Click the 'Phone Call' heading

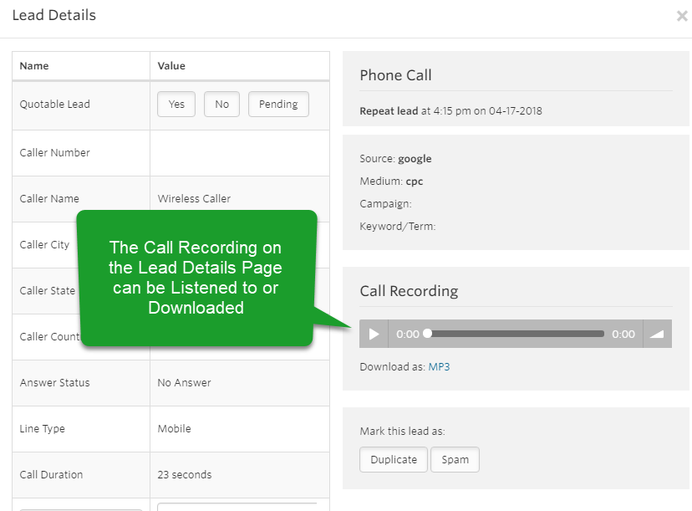pos(396,75)
